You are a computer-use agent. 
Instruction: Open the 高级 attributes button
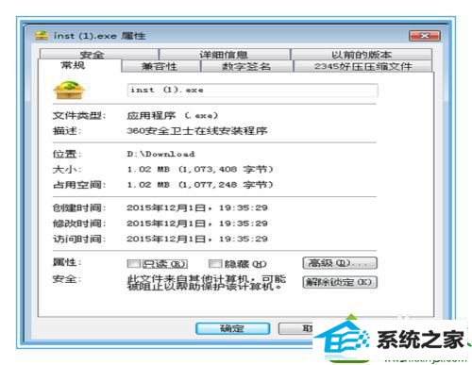pos(340,263)
